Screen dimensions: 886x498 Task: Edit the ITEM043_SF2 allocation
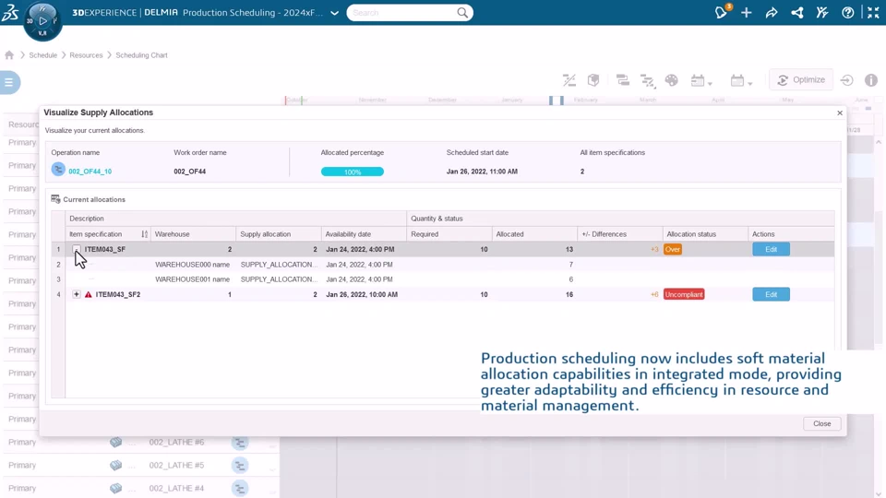pyautogui.click(x=771, y=294)
